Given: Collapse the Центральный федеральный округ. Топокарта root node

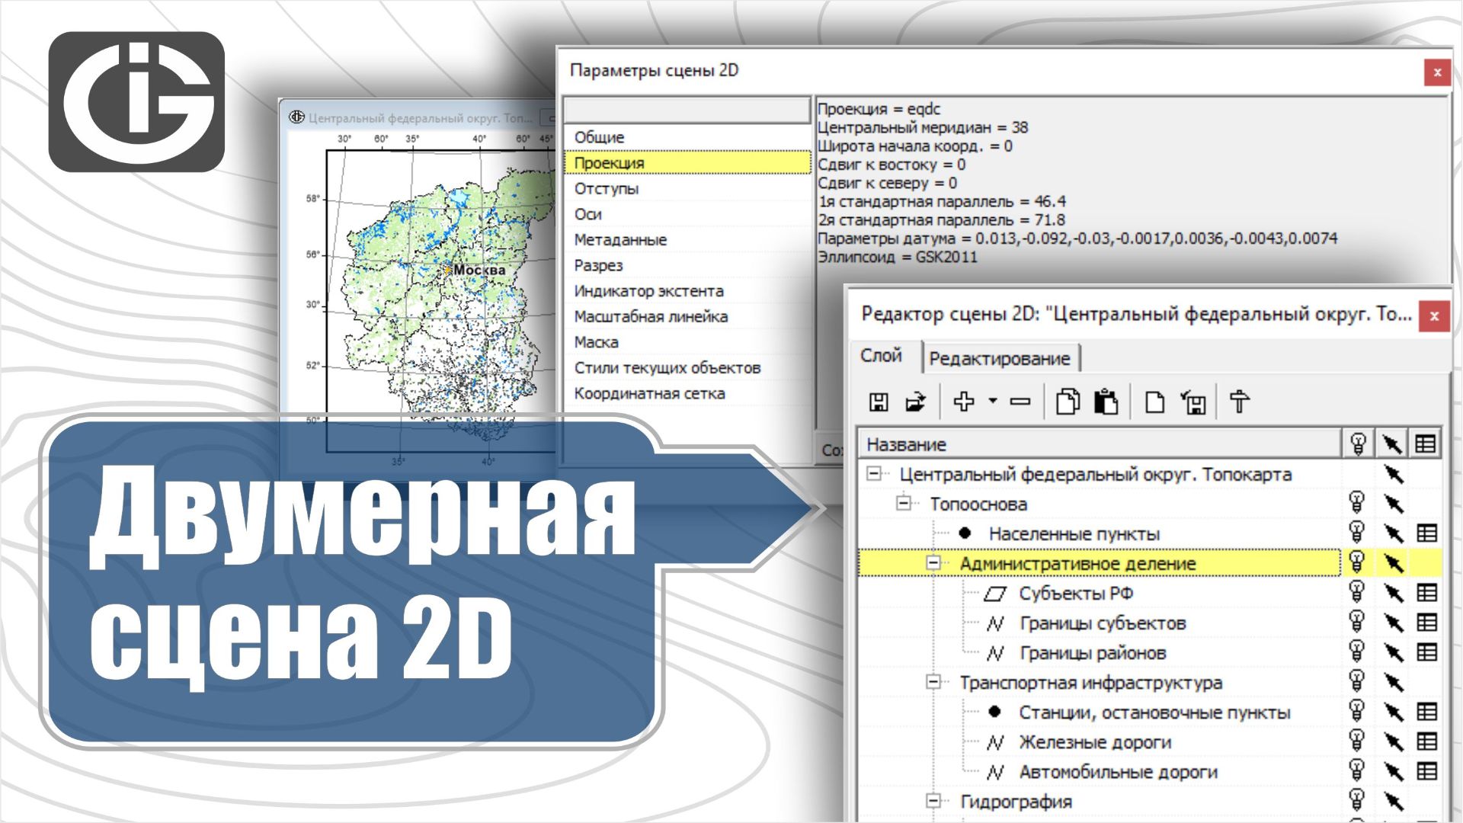Looking at the screenshot, I should tap(874, 473).
